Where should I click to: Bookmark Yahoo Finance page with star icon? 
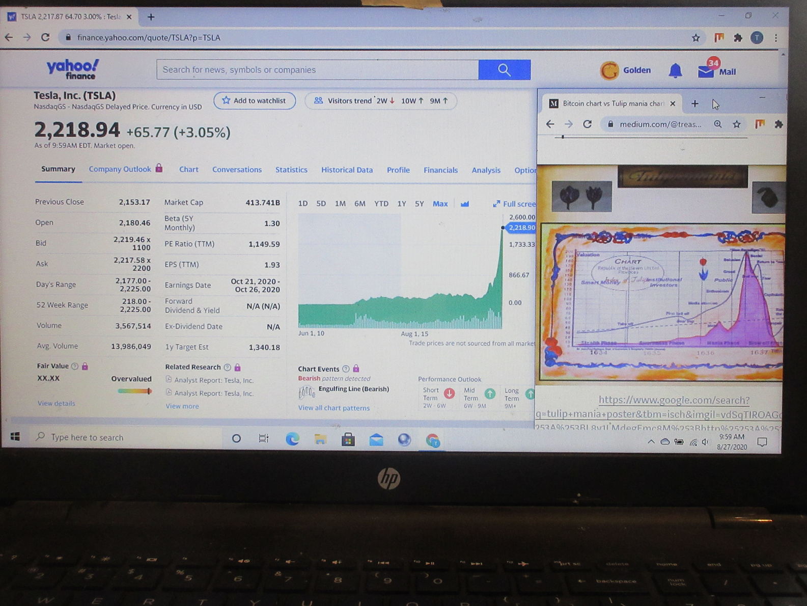695,38
